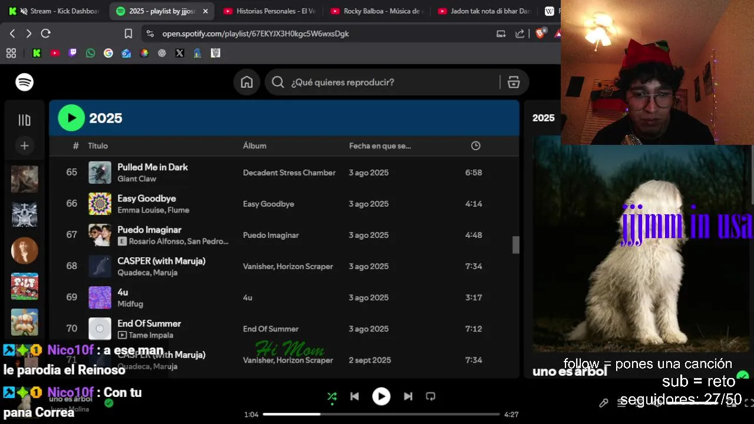This screenshot has height=424, width=754.
Task: Sort tracks by Título column
Action: pos(98,145)
